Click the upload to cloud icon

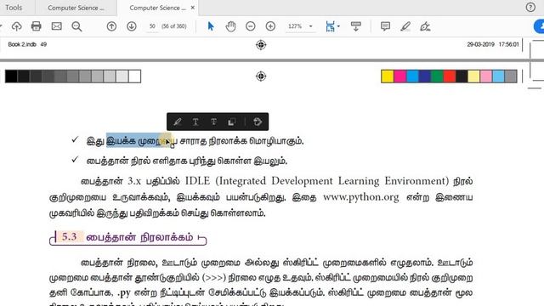pos(17,26)
